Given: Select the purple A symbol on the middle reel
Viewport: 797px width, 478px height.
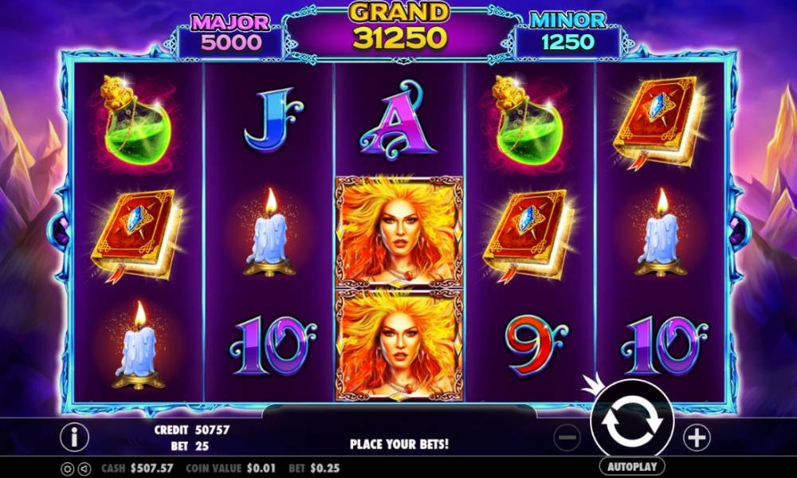Looking at the screenshot, I should click(x=398, y=121).
